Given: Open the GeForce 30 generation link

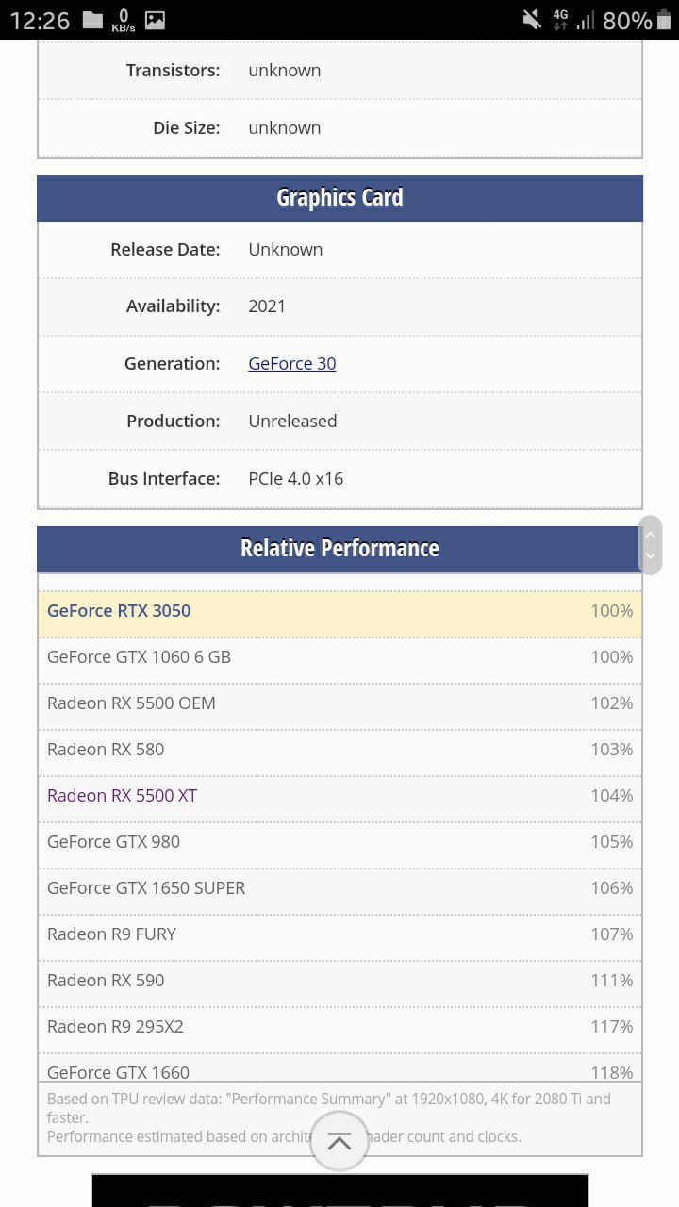Looking at the screenshot, I should pos(291,363).
